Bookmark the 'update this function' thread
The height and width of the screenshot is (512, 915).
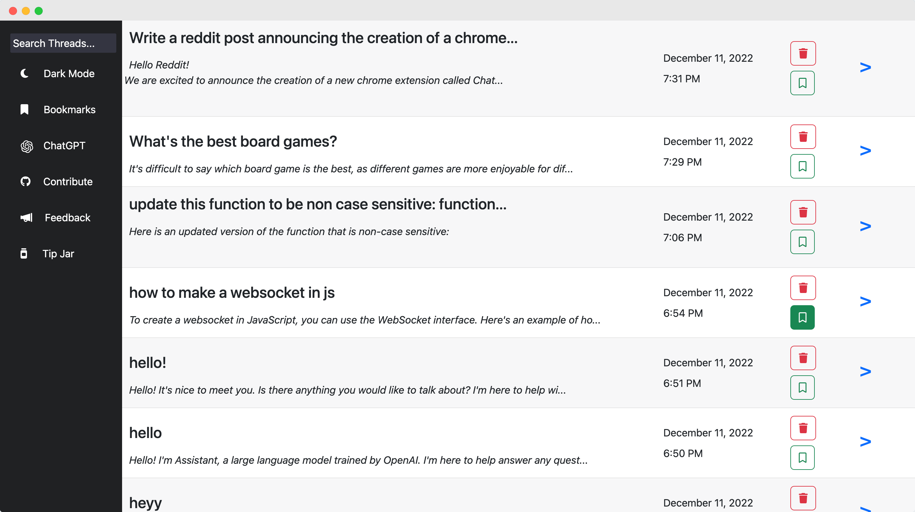803,242
